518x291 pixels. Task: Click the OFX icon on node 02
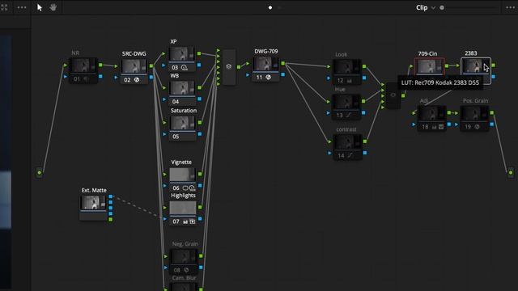click(137, 80)
